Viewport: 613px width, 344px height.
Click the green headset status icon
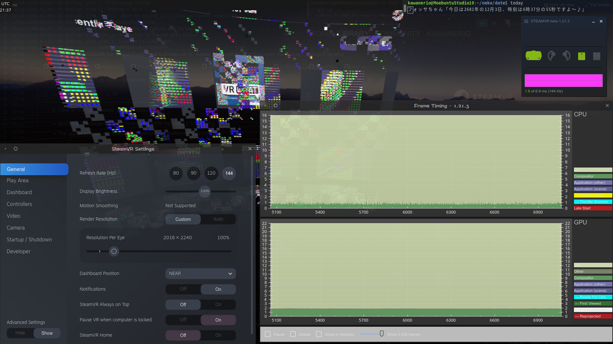point(533,56)
